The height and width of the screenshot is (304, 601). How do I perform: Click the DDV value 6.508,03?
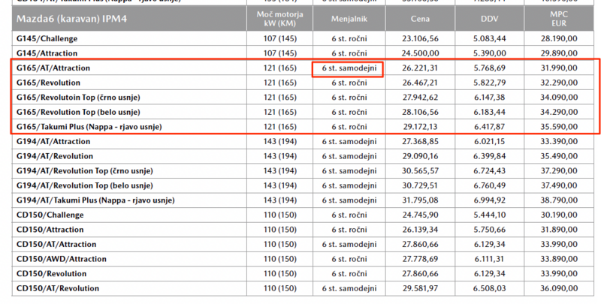(489, 287)
